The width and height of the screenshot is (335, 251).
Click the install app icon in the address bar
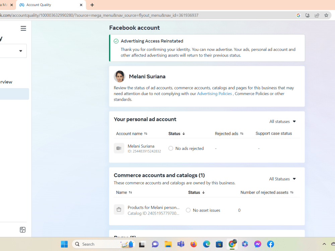pos(308,15)
